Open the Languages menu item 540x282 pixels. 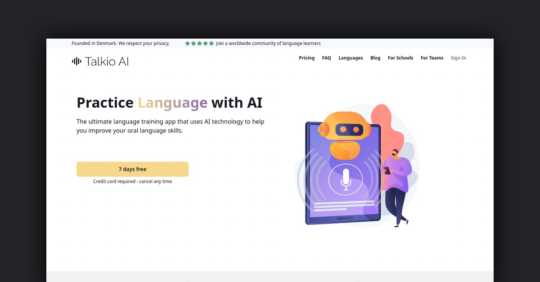click(x=351, y=58)
